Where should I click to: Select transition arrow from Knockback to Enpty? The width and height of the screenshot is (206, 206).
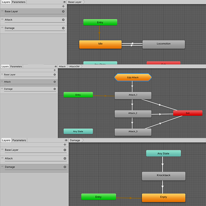pos(163,187)
